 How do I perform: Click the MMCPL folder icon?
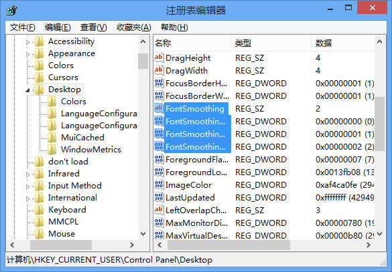(x=39, y=222)
